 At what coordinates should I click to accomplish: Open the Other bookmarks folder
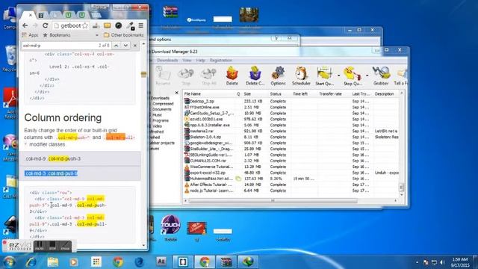(123, 35)
